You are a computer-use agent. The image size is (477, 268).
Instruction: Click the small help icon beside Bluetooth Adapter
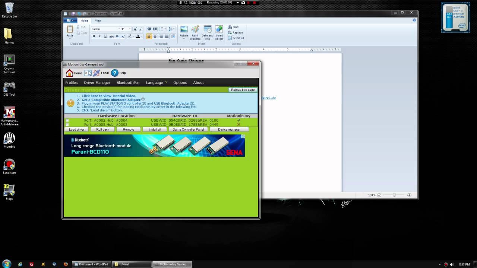point(143,100)
